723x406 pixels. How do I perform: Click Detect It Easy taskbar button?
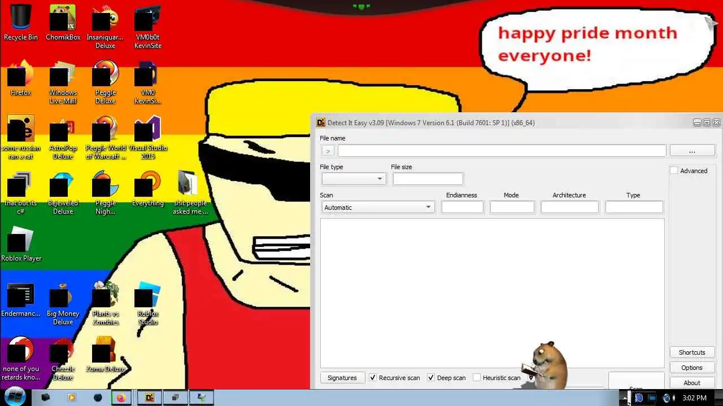click(150, 398)
